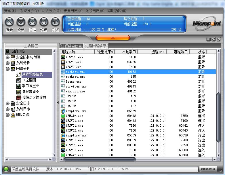Click process list horizontal scrollbar thumb

pos(100,159)
